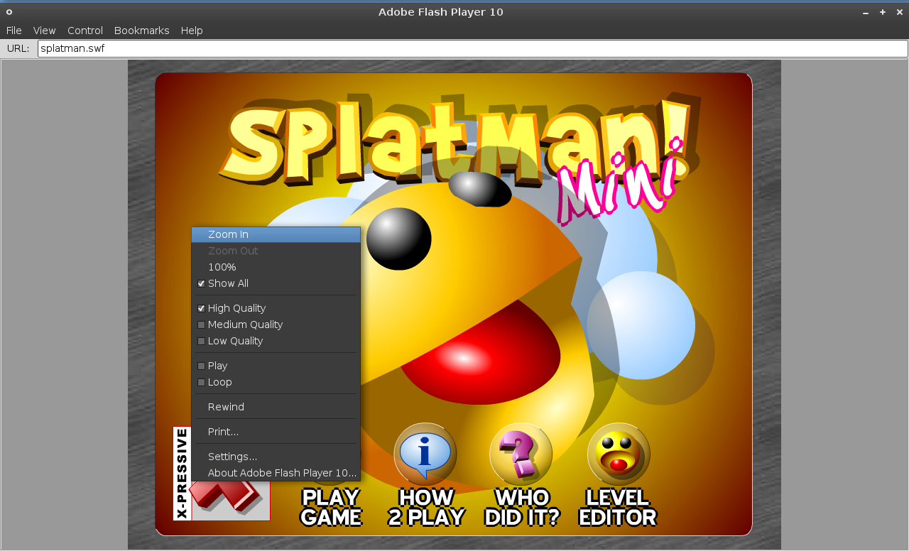Close the Adobe Flash Player window
The image size is (909, 551).
tap(900, 12)
